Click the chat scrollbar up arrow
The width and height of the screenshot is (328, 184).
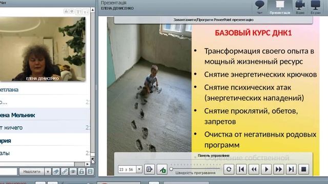click(x=93, y=10)
